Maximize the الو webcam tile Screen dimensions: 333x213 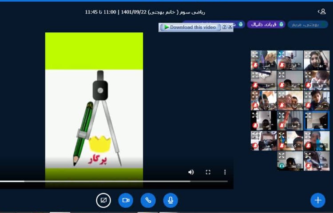[308, 75]
